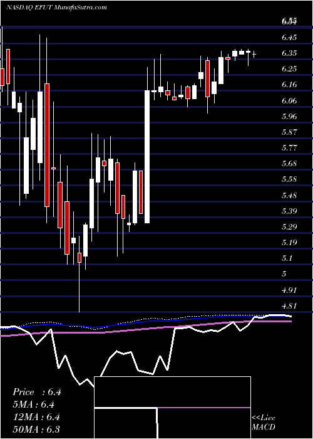This screenshot has height=439, width=313.
Task: Click the 5.39 price axis label
Action: click(289, 211)
